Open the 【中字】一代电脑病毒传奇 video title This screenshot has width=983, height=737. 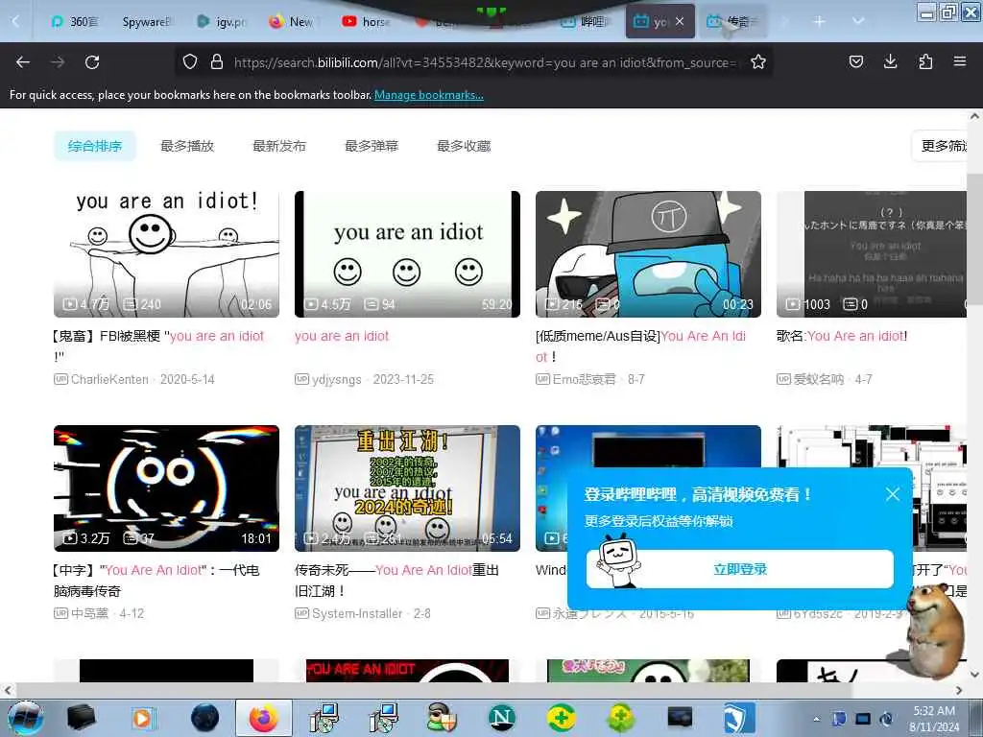(156, 581)
